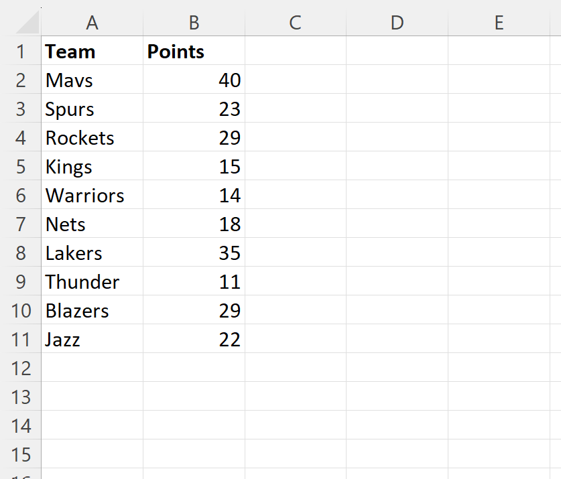Click the Team header cell
Image resolution: width=561 pixels, height=479 pixels.
coord(92,51)
